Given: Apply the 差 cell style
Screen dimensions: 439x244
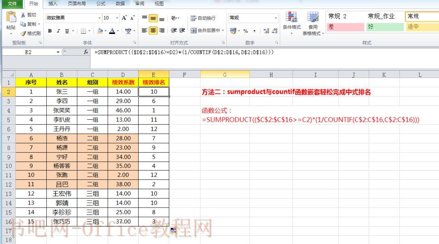Looking at the screenshot, I should tap(345, 27).
